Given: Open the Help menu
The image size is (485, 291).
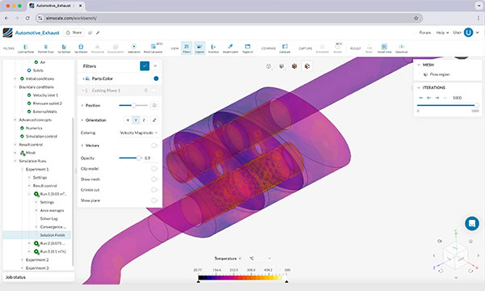Looking at the screenshot, I should point(442,32).
